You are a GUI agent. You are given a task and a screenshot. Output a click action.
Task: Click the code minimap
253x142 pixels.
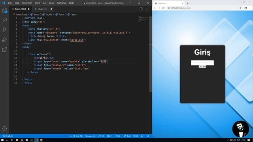pos(143,19)
